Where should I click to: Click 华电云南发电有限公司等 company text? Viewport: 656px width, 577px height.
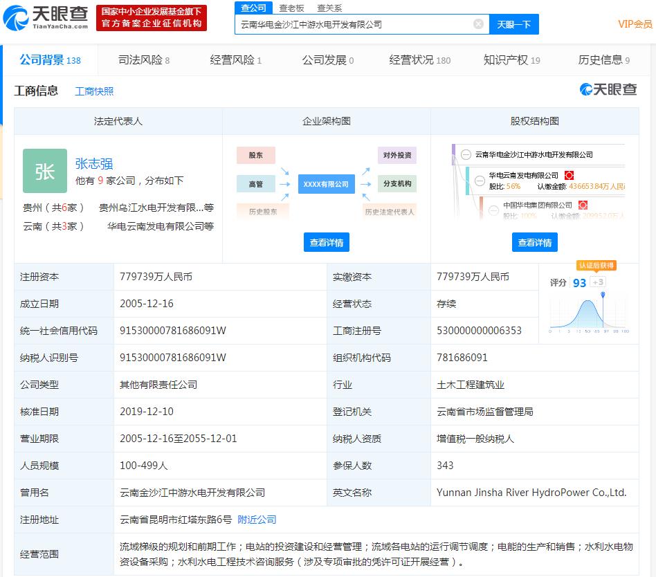click(x=161, y=226)
